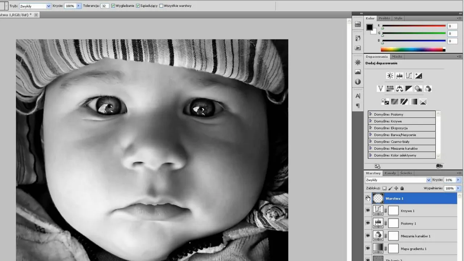Open the Mini Bridge panel icon
The image size is (464, 261).
point(358,24)
